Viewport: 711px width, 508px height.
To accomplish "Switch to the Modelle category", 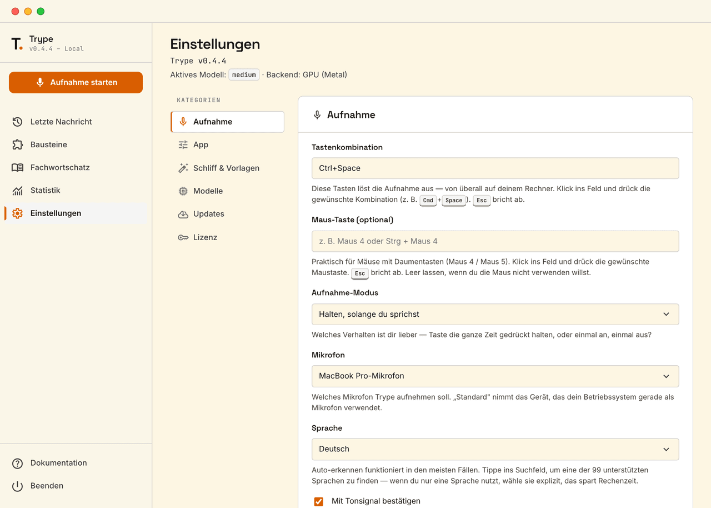I will [x=227, y=191].
